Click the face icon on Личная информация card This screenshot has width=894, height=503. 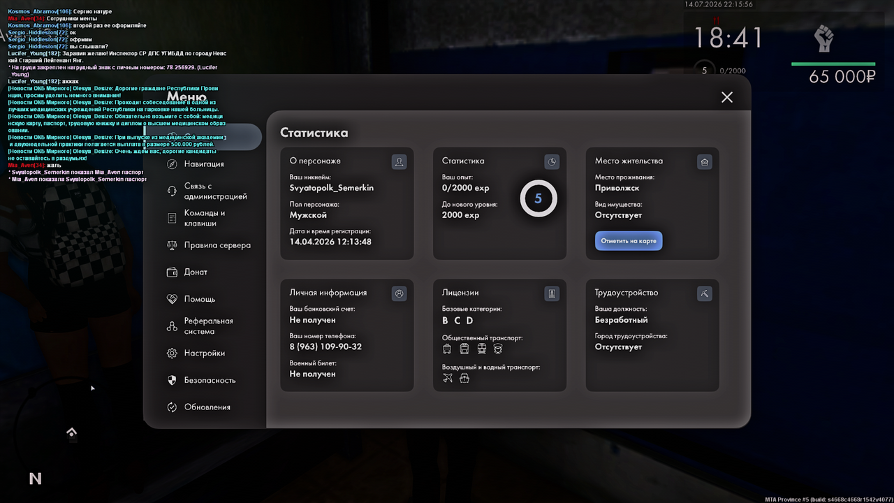(399, 294)
